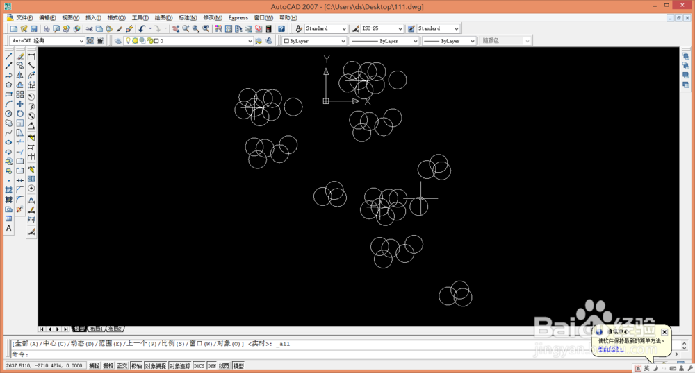Click the Plot print icon

[46, 28]
